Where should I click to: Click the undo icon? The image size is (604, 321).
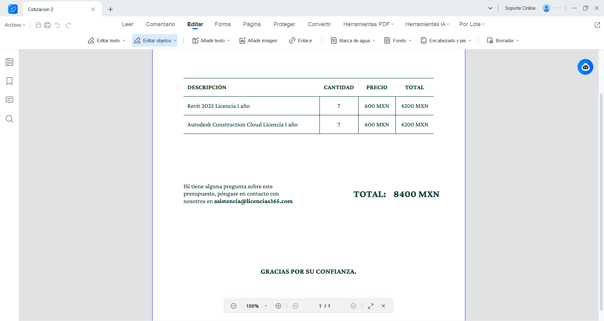tap(57, 25)
